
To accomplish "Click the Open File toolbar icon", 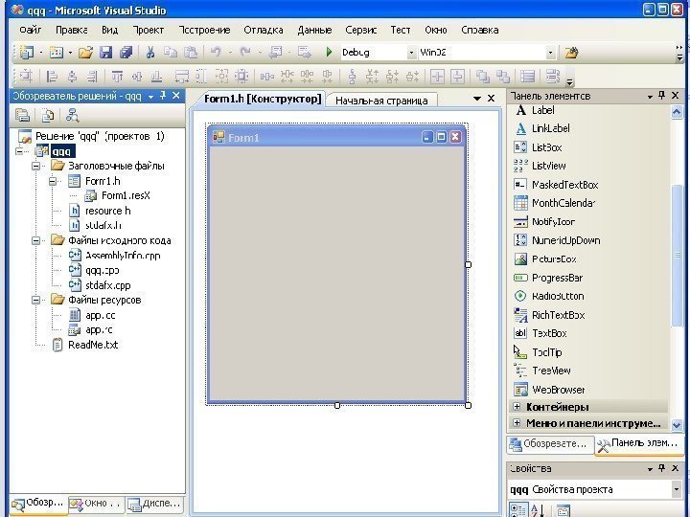I will pyautogui.click(x=85, y=53).
